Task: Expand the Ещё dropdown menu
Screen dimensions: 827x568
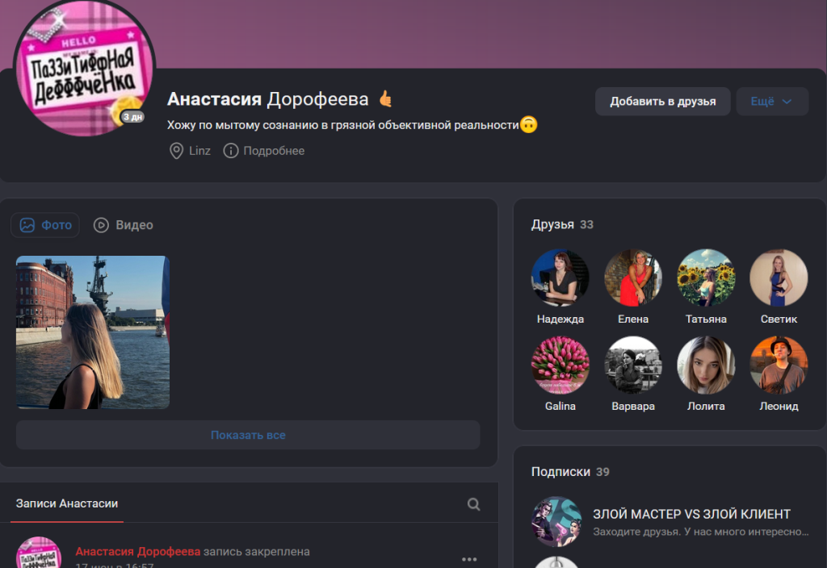Action: [771, 101]
